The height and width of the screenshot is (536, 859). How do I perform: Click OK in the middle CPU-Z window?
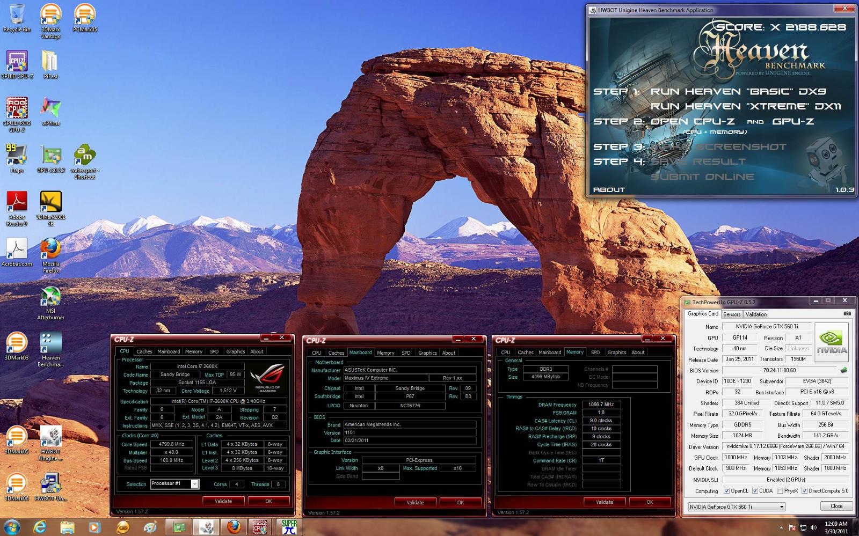pyautogui.click(x=460, y=502)
